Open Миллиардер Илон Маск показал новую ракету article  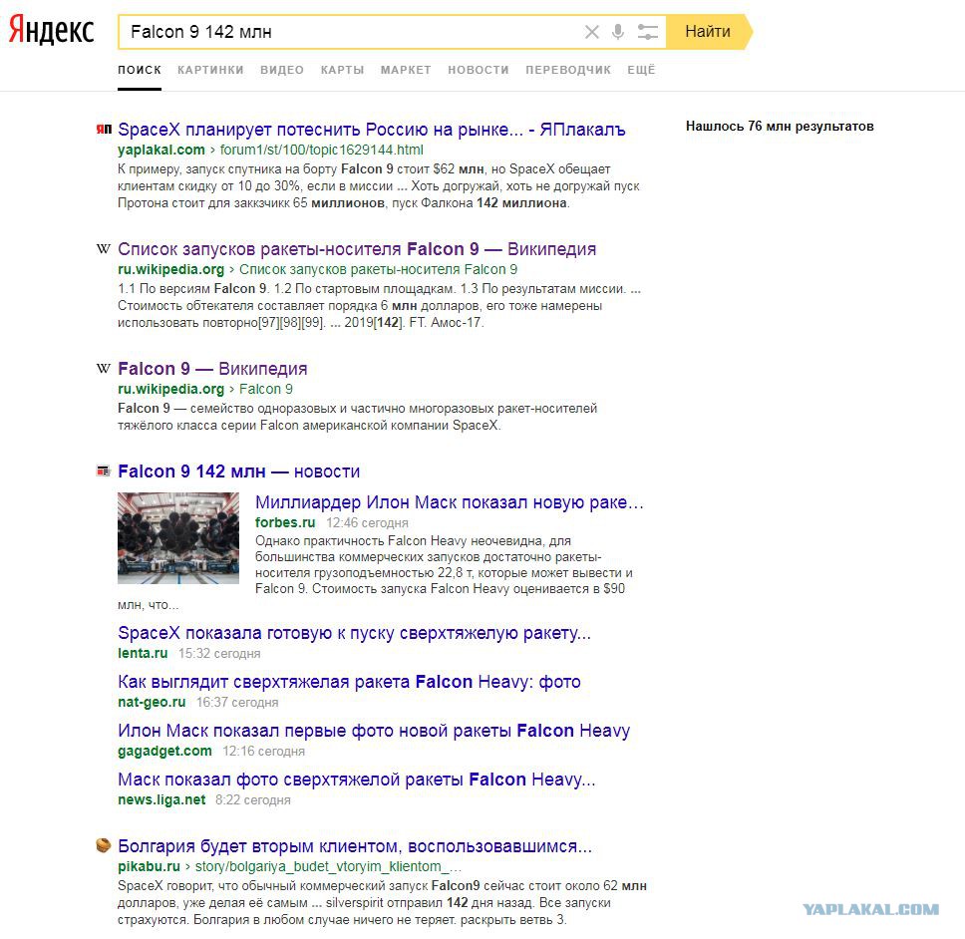pyautogui.click(x=450, y=502)
